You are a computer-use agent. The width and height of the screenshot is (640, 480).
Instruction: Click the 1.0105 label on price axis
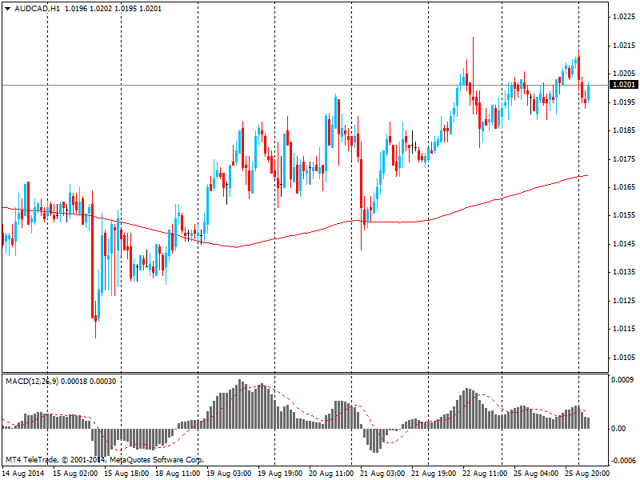pyautogui.click(x=623, y=357)
